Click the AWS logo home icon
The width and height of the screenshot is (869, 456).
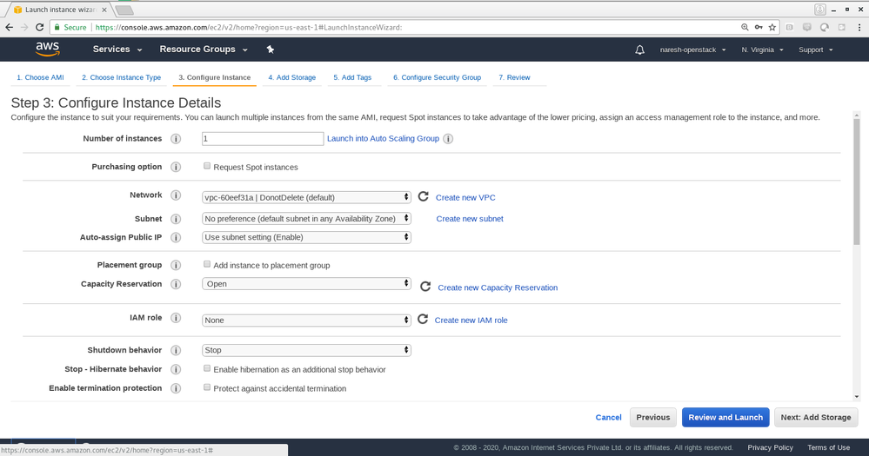[47, 50]
